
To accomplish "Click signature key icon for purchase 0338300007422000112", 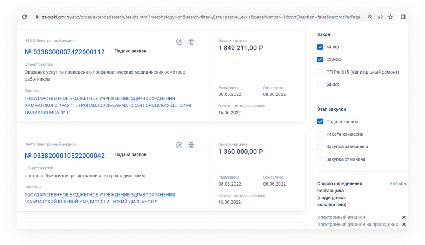I will coord(179,42).
